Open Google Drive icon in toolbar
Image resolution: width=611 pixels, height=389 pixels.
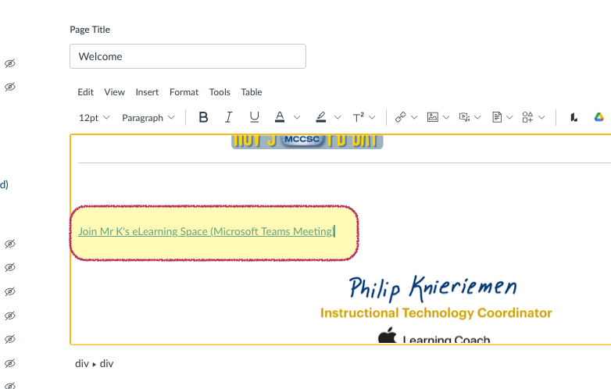click(598, 117)
